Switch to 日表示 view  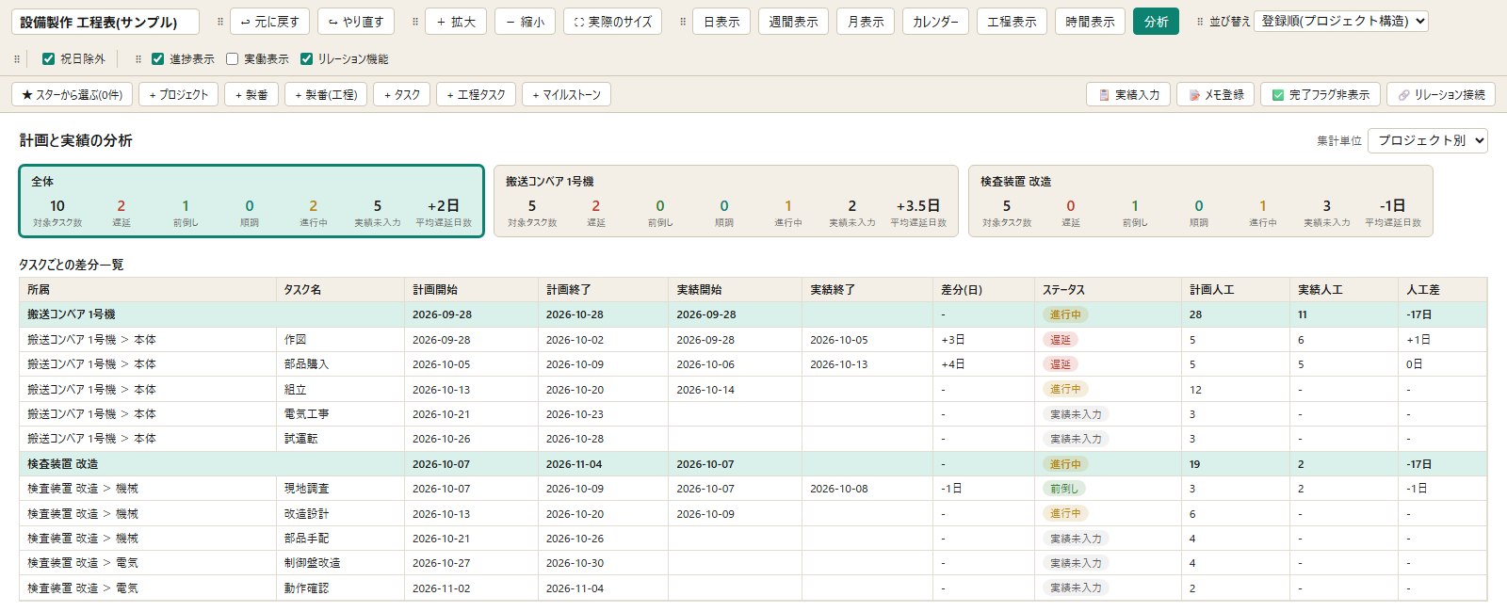(x=721, y=22)
